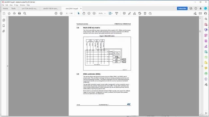Open the bookmarks panel

[x=4, y=26]
